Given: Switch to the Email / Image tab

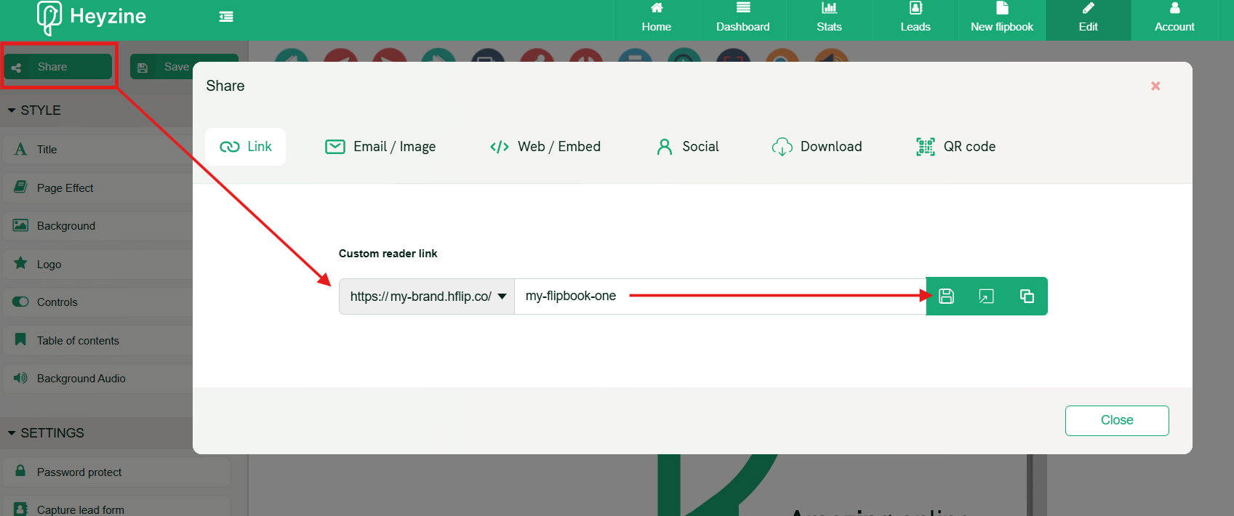Looking at the screenshot, I should (x=380, y=147).
